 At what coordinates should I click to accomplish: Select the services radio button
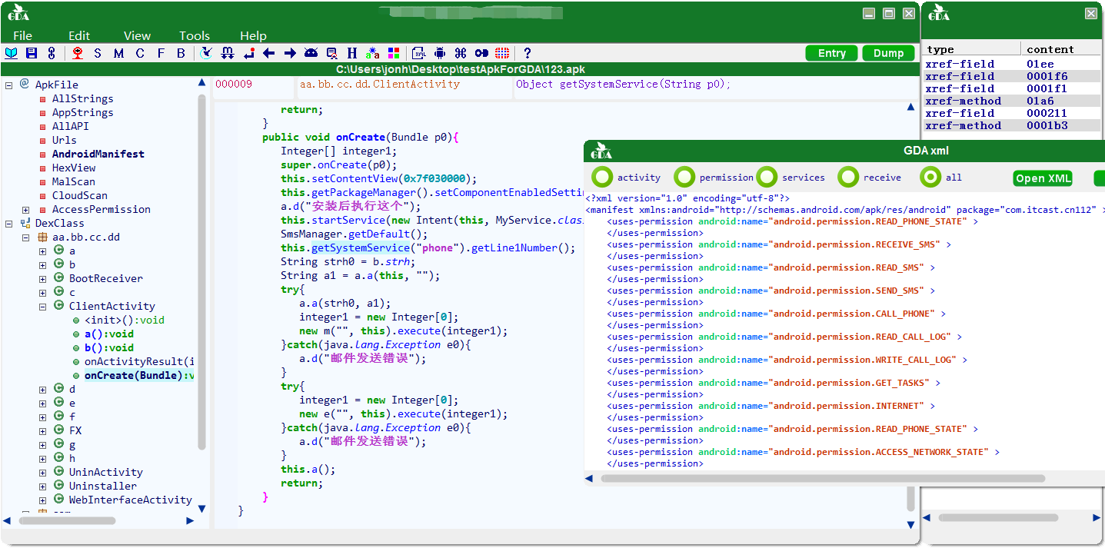(767, 178)
